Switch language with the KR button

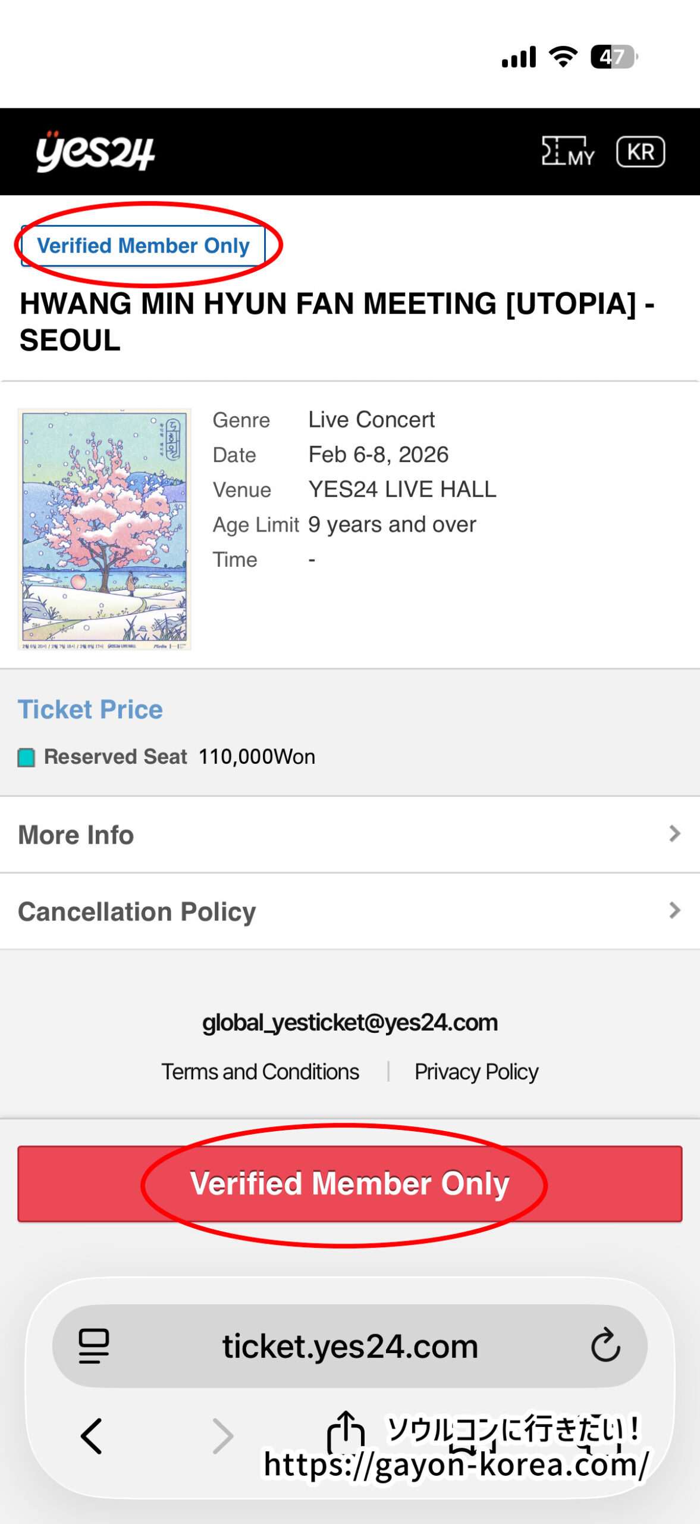click(x=640, y=152)
